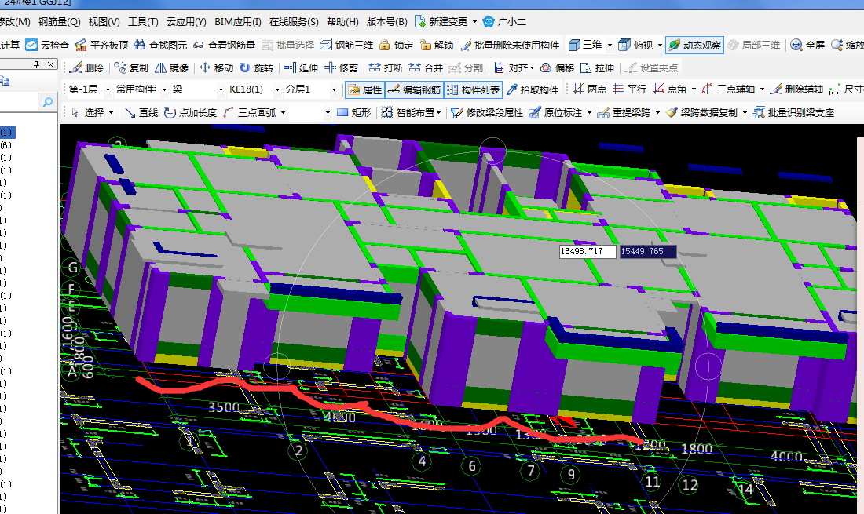Viewport: 864px width, 514px height.
Task: Toggle the 属性 properties panel
Action: 364,89
